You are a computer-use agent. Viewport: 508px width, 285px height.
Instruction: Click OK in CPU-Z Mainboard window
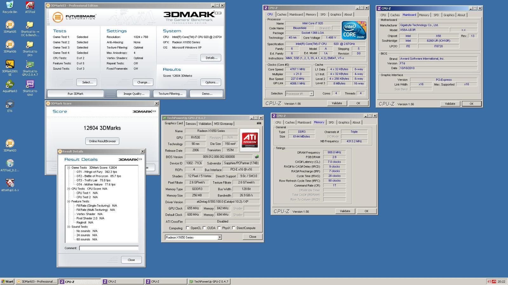pos(471,104)
